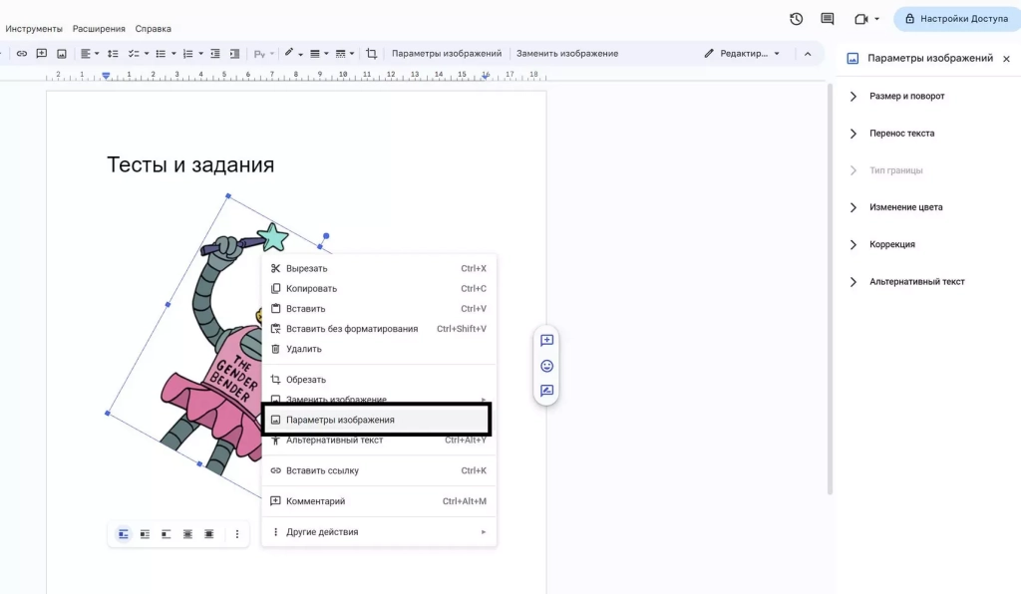Click the increase indent toolbar icon
The height and width of the screenshot is (594, 1021).
point(234,54)
